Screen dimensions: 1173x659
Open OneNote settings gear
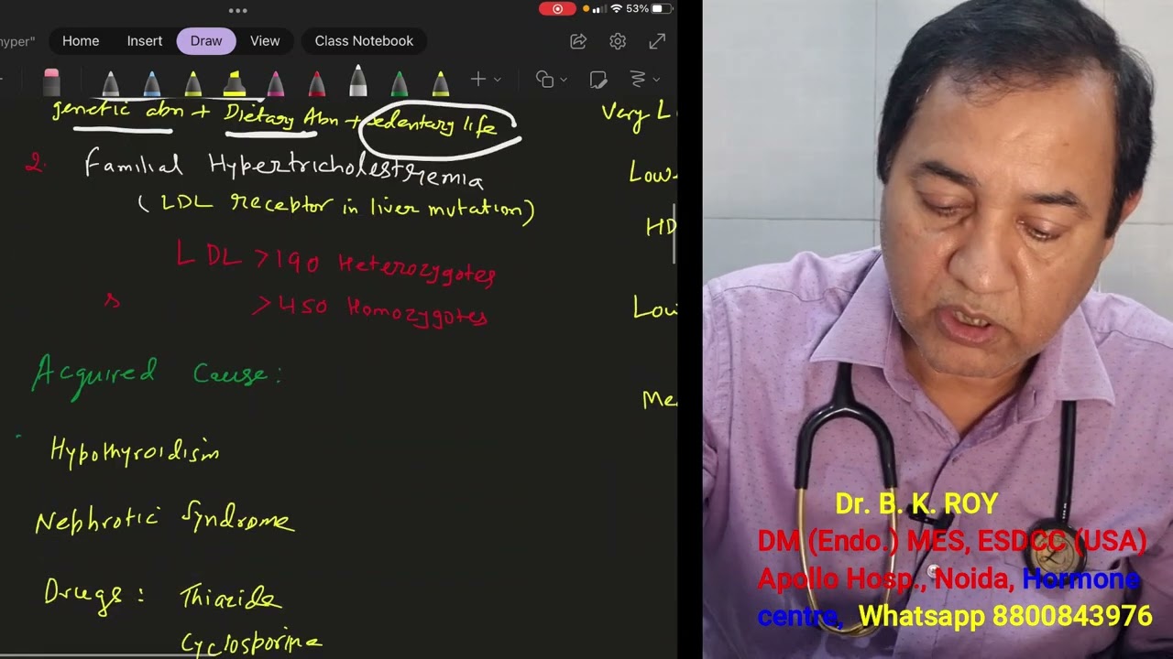click(618, 41)
